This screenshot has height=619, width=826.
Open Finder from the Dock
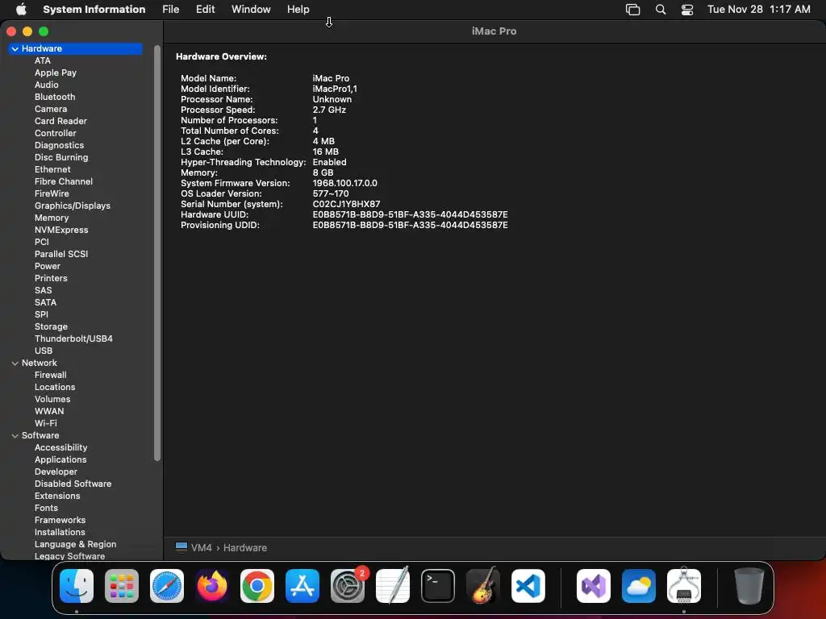click(77, 586)
